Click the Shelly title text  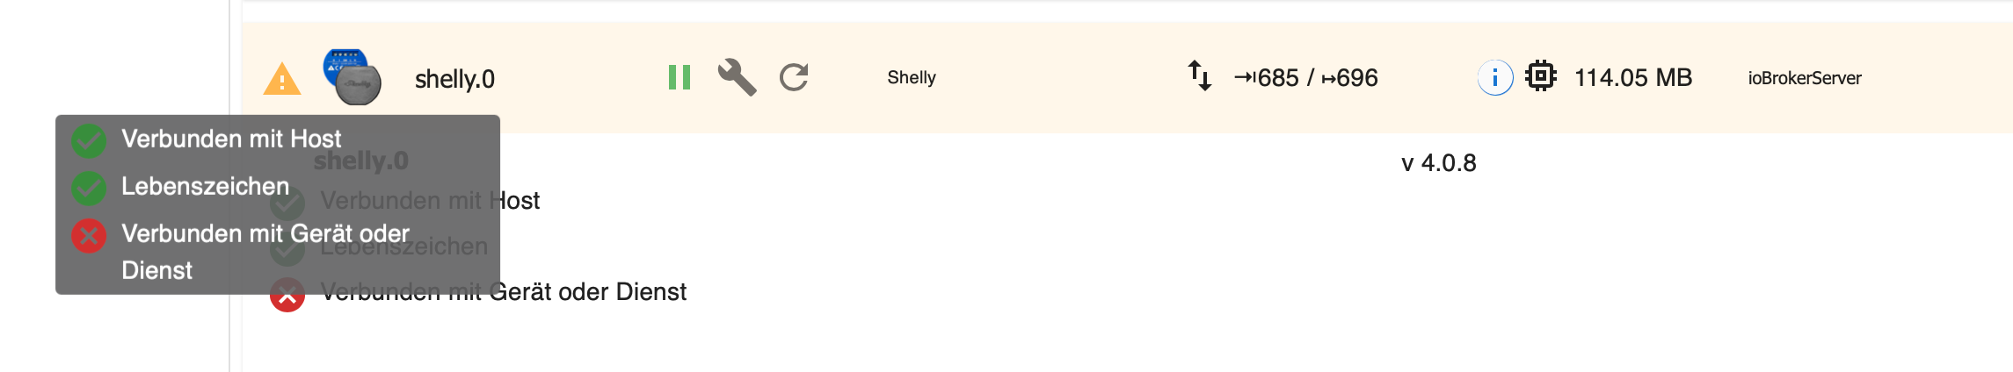pos(912,77)
